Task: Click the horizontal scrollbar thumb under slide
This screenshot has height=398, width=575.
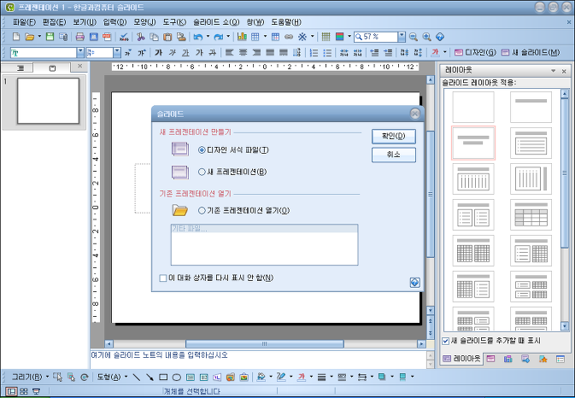Action: [264, 343]
